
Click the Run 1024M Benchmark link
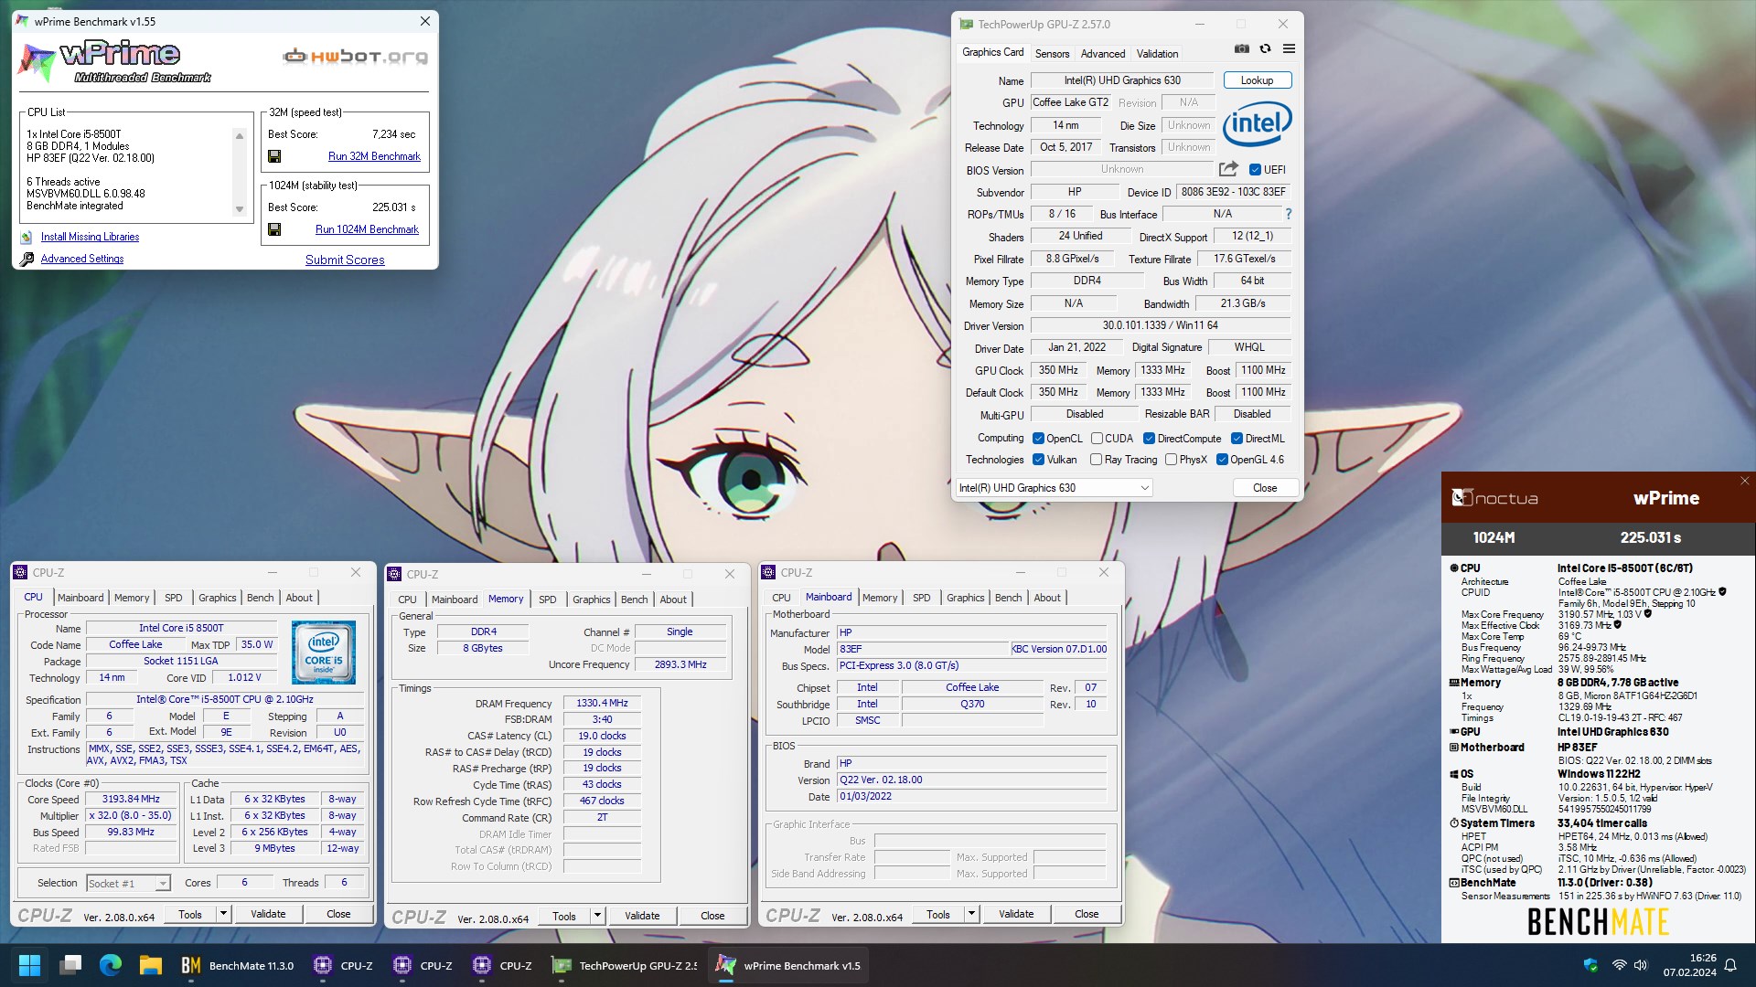(367, 229)
